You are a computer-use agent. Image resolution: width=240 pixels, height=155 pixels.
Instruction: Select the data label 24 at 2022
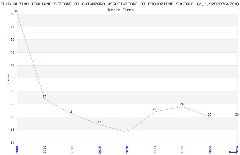point(182,104)
